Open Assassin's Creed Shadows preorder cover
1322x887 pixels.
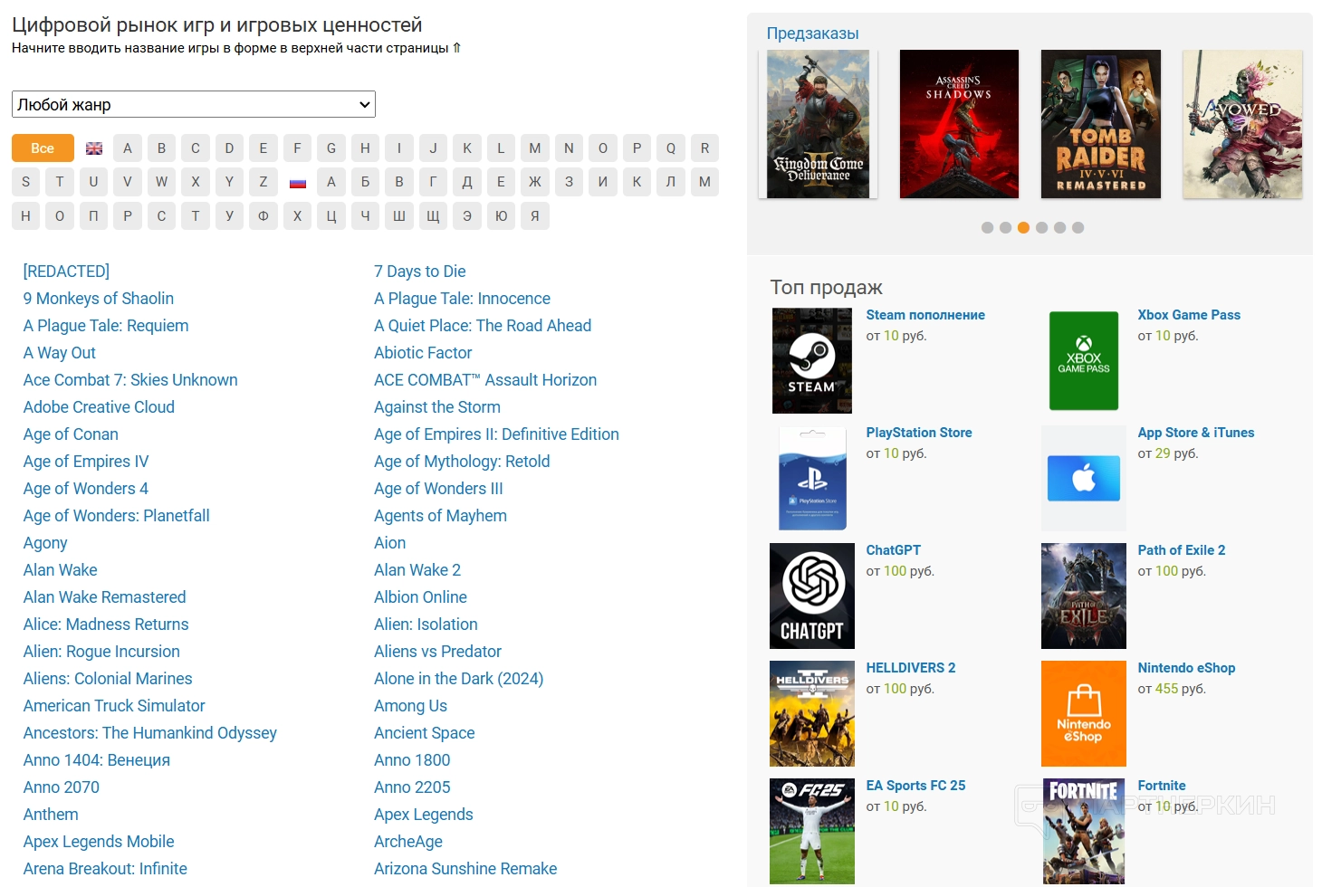click(959, 124)
